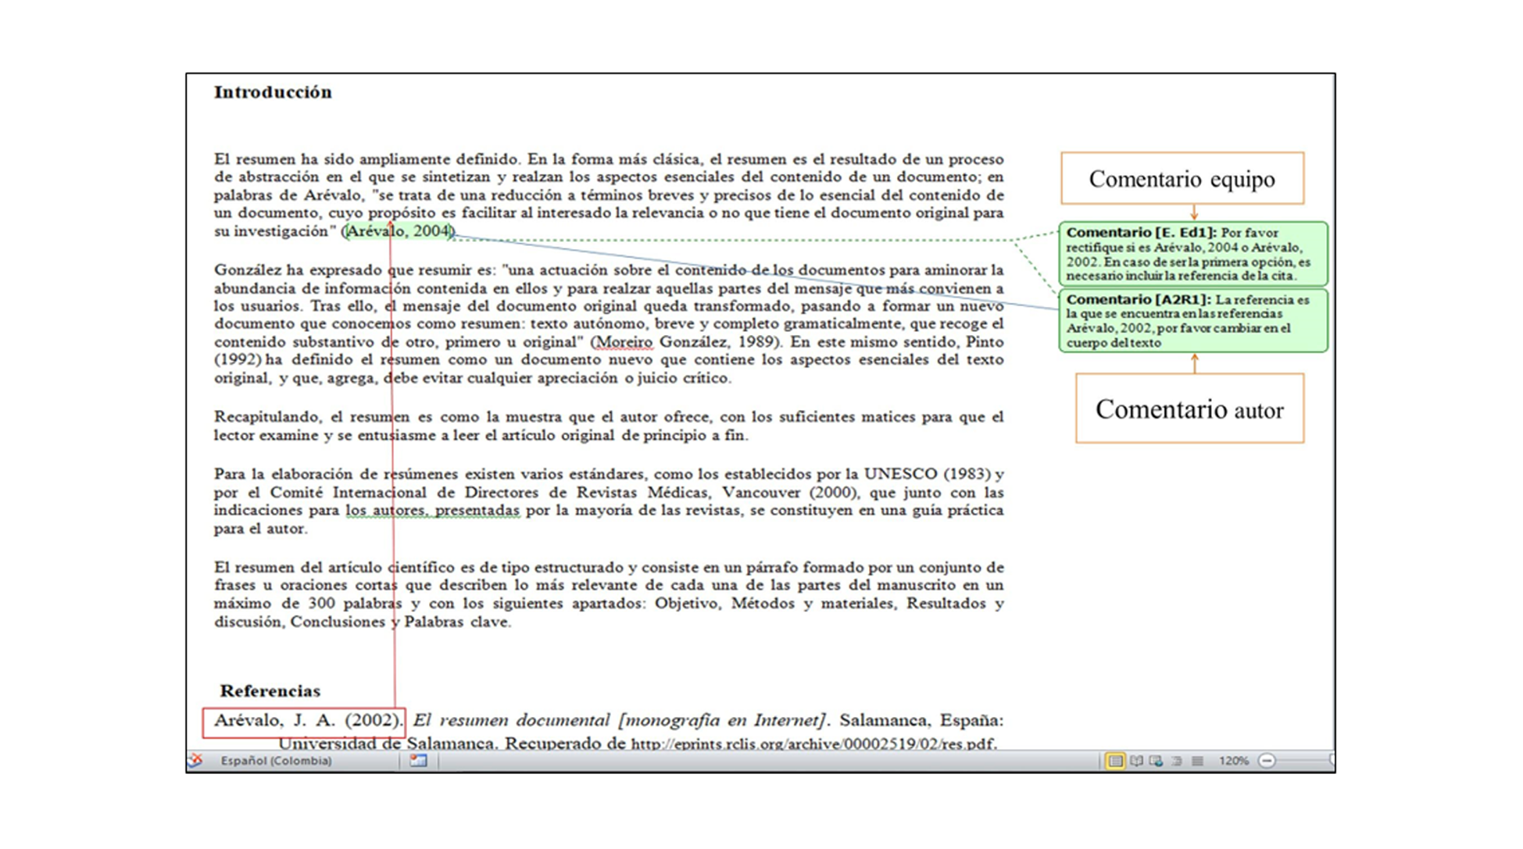Click italic title 'El resumen documental'
This screenshot has width=1523, height=849.
(x=511, y=720)
